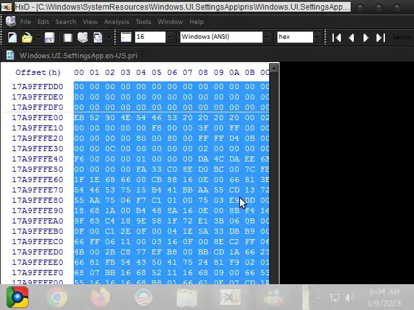
Task: Click column header 05
Action: click(157, 72)
